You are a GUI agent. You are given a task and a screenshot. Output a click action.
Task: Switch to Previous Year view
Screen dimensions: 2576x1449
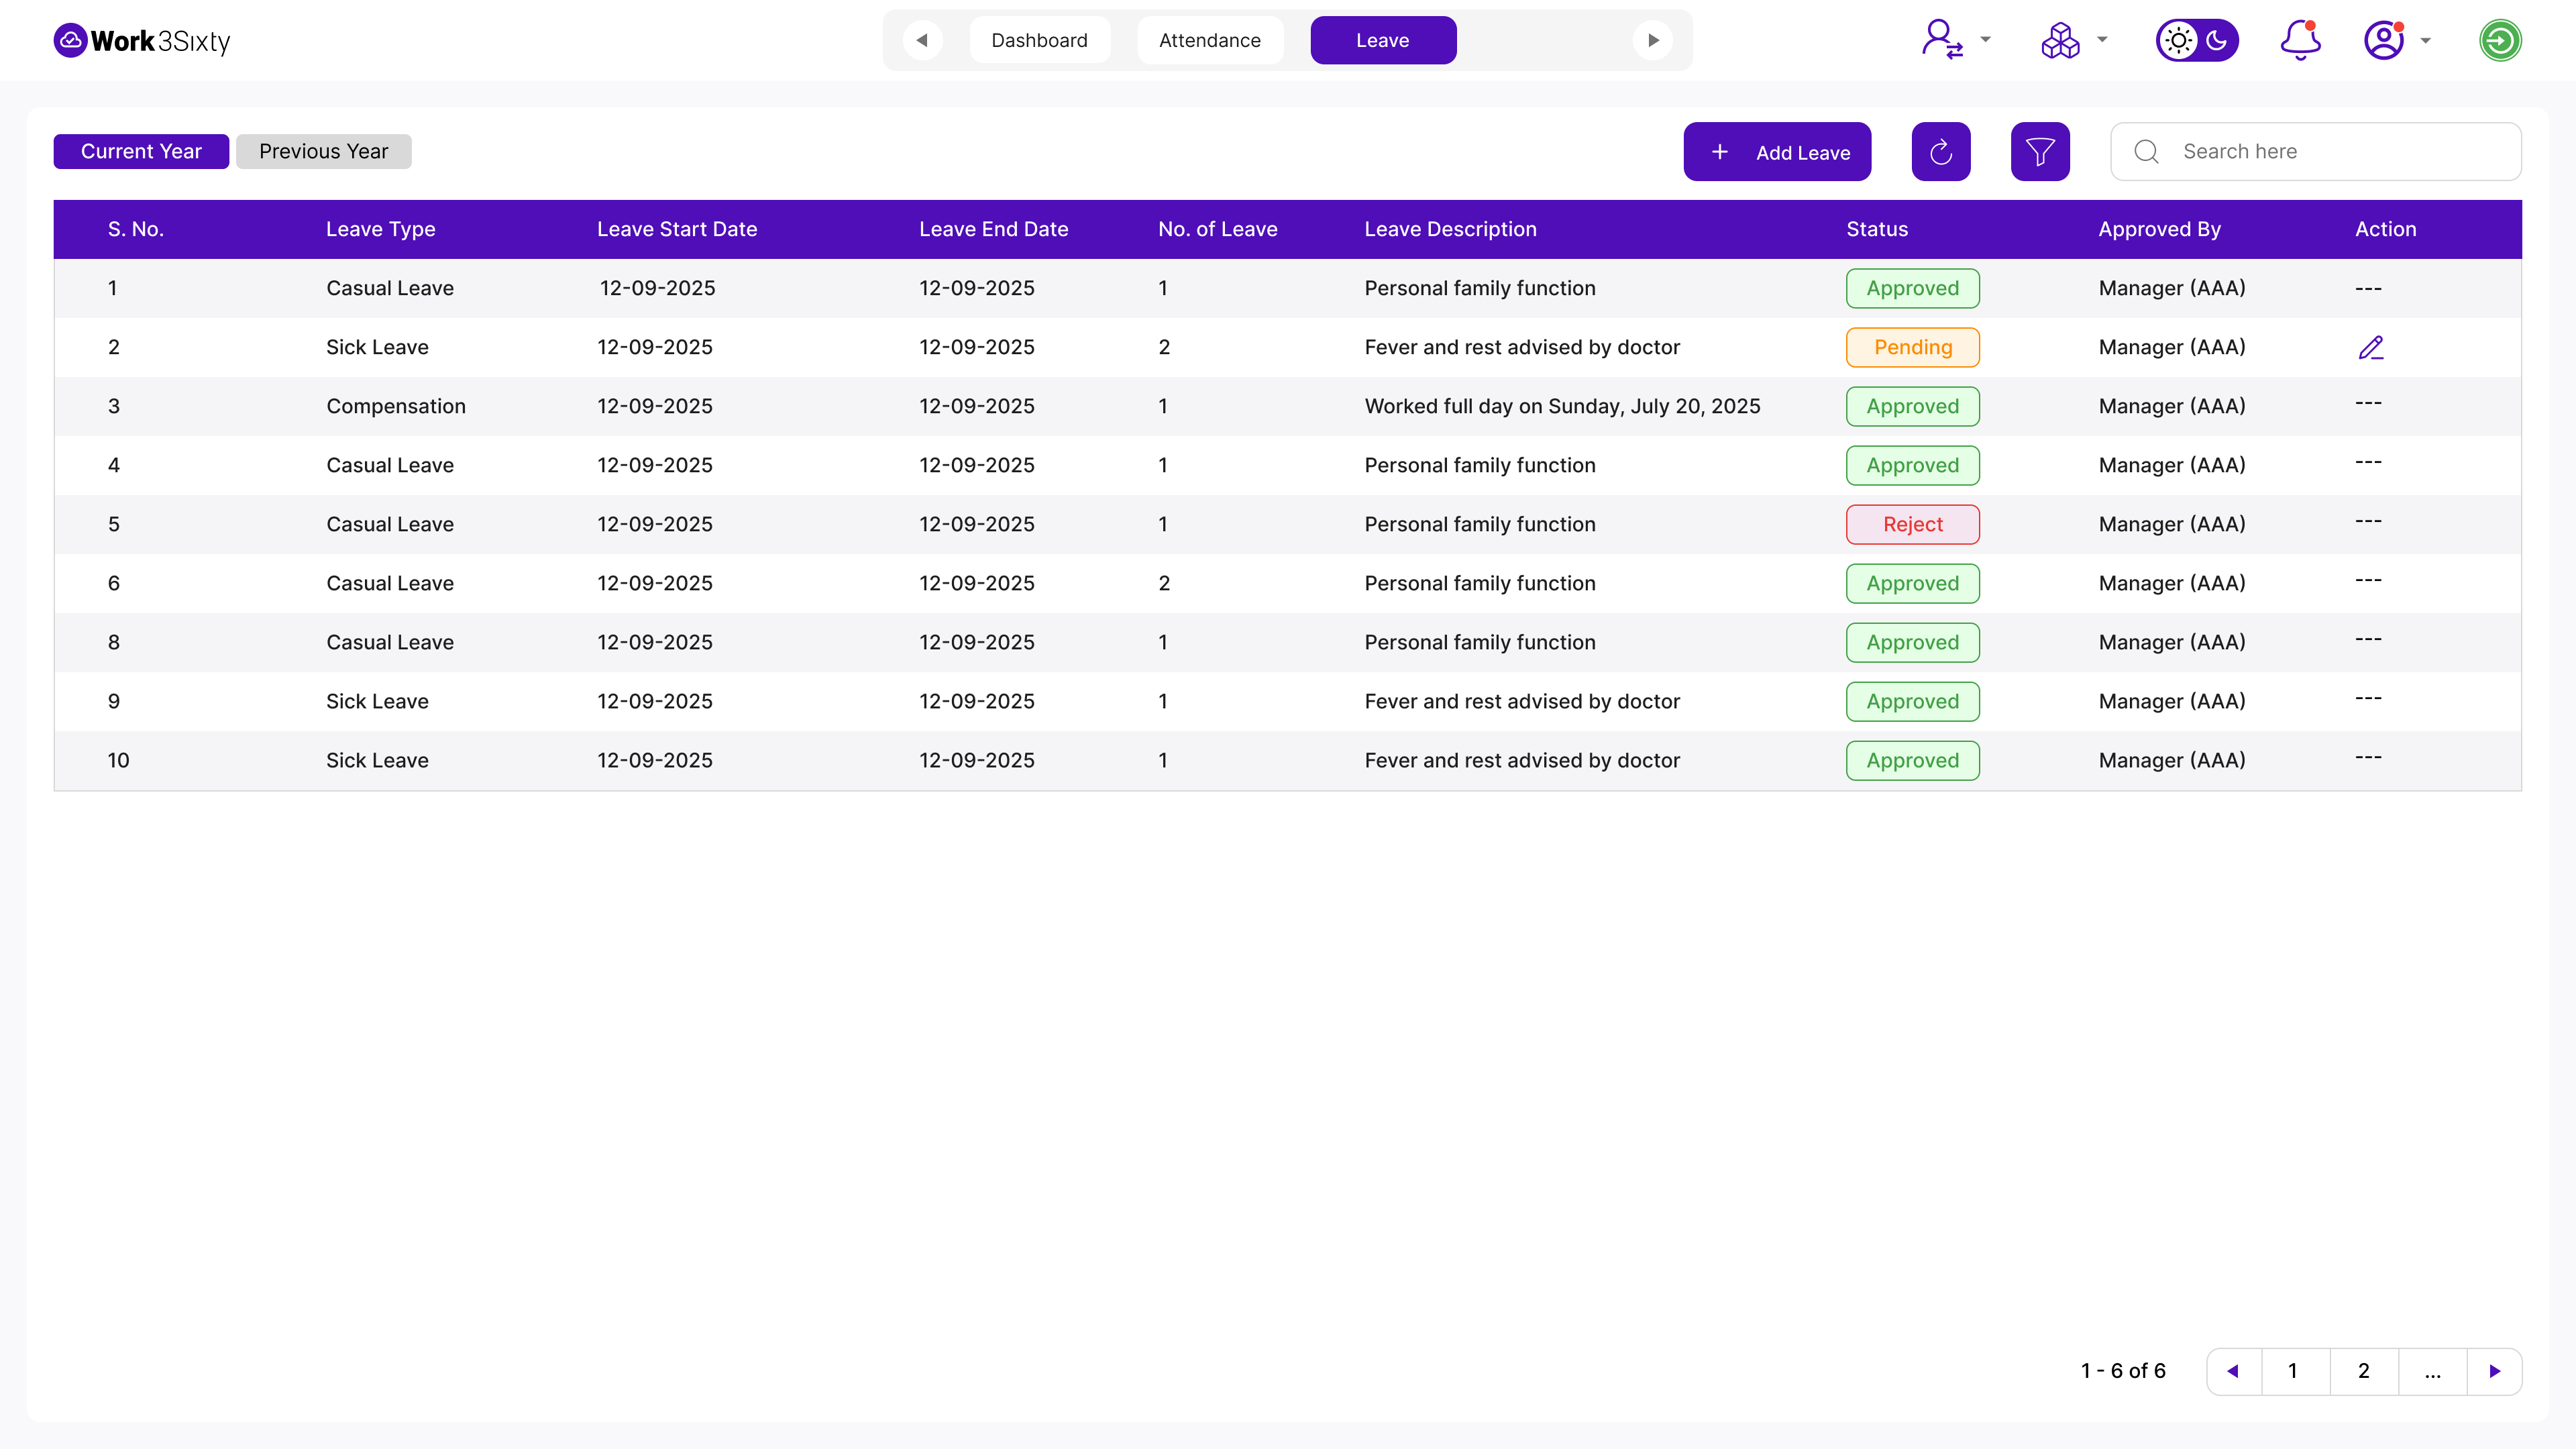(323, 151)
